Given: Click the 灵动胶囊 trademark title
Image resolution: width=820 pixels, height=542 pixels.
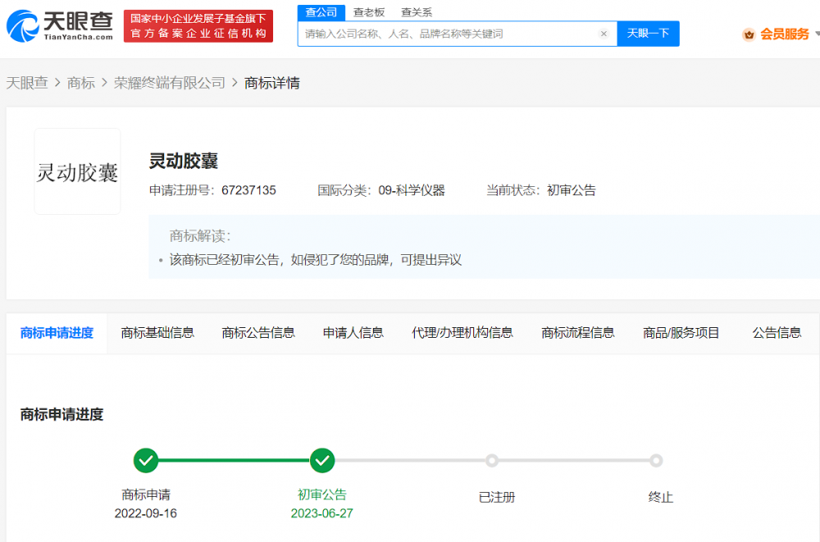Looking at the screenshot, I should (x=184, y=161).
